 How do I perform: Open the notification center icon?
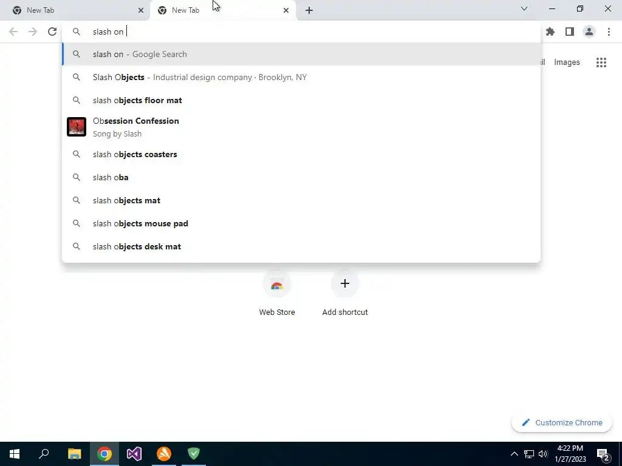coord(603,454)
